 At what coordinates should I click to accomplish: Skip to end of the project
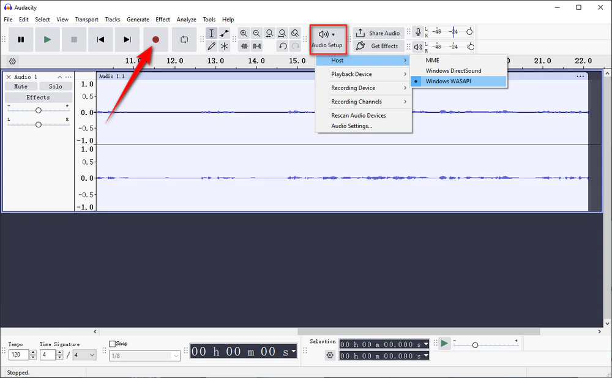(x=127, y=39)
